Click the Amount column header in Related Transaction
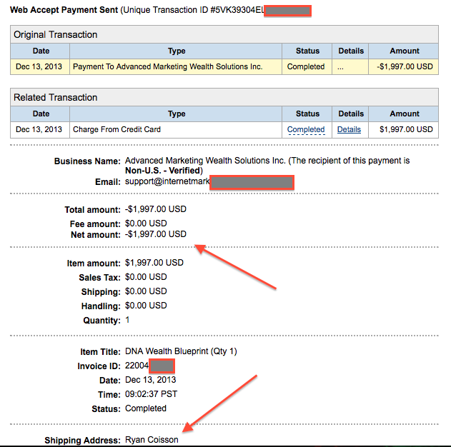Image resolution: width=451 pixels, height=447 pixels. click(405, 114)
